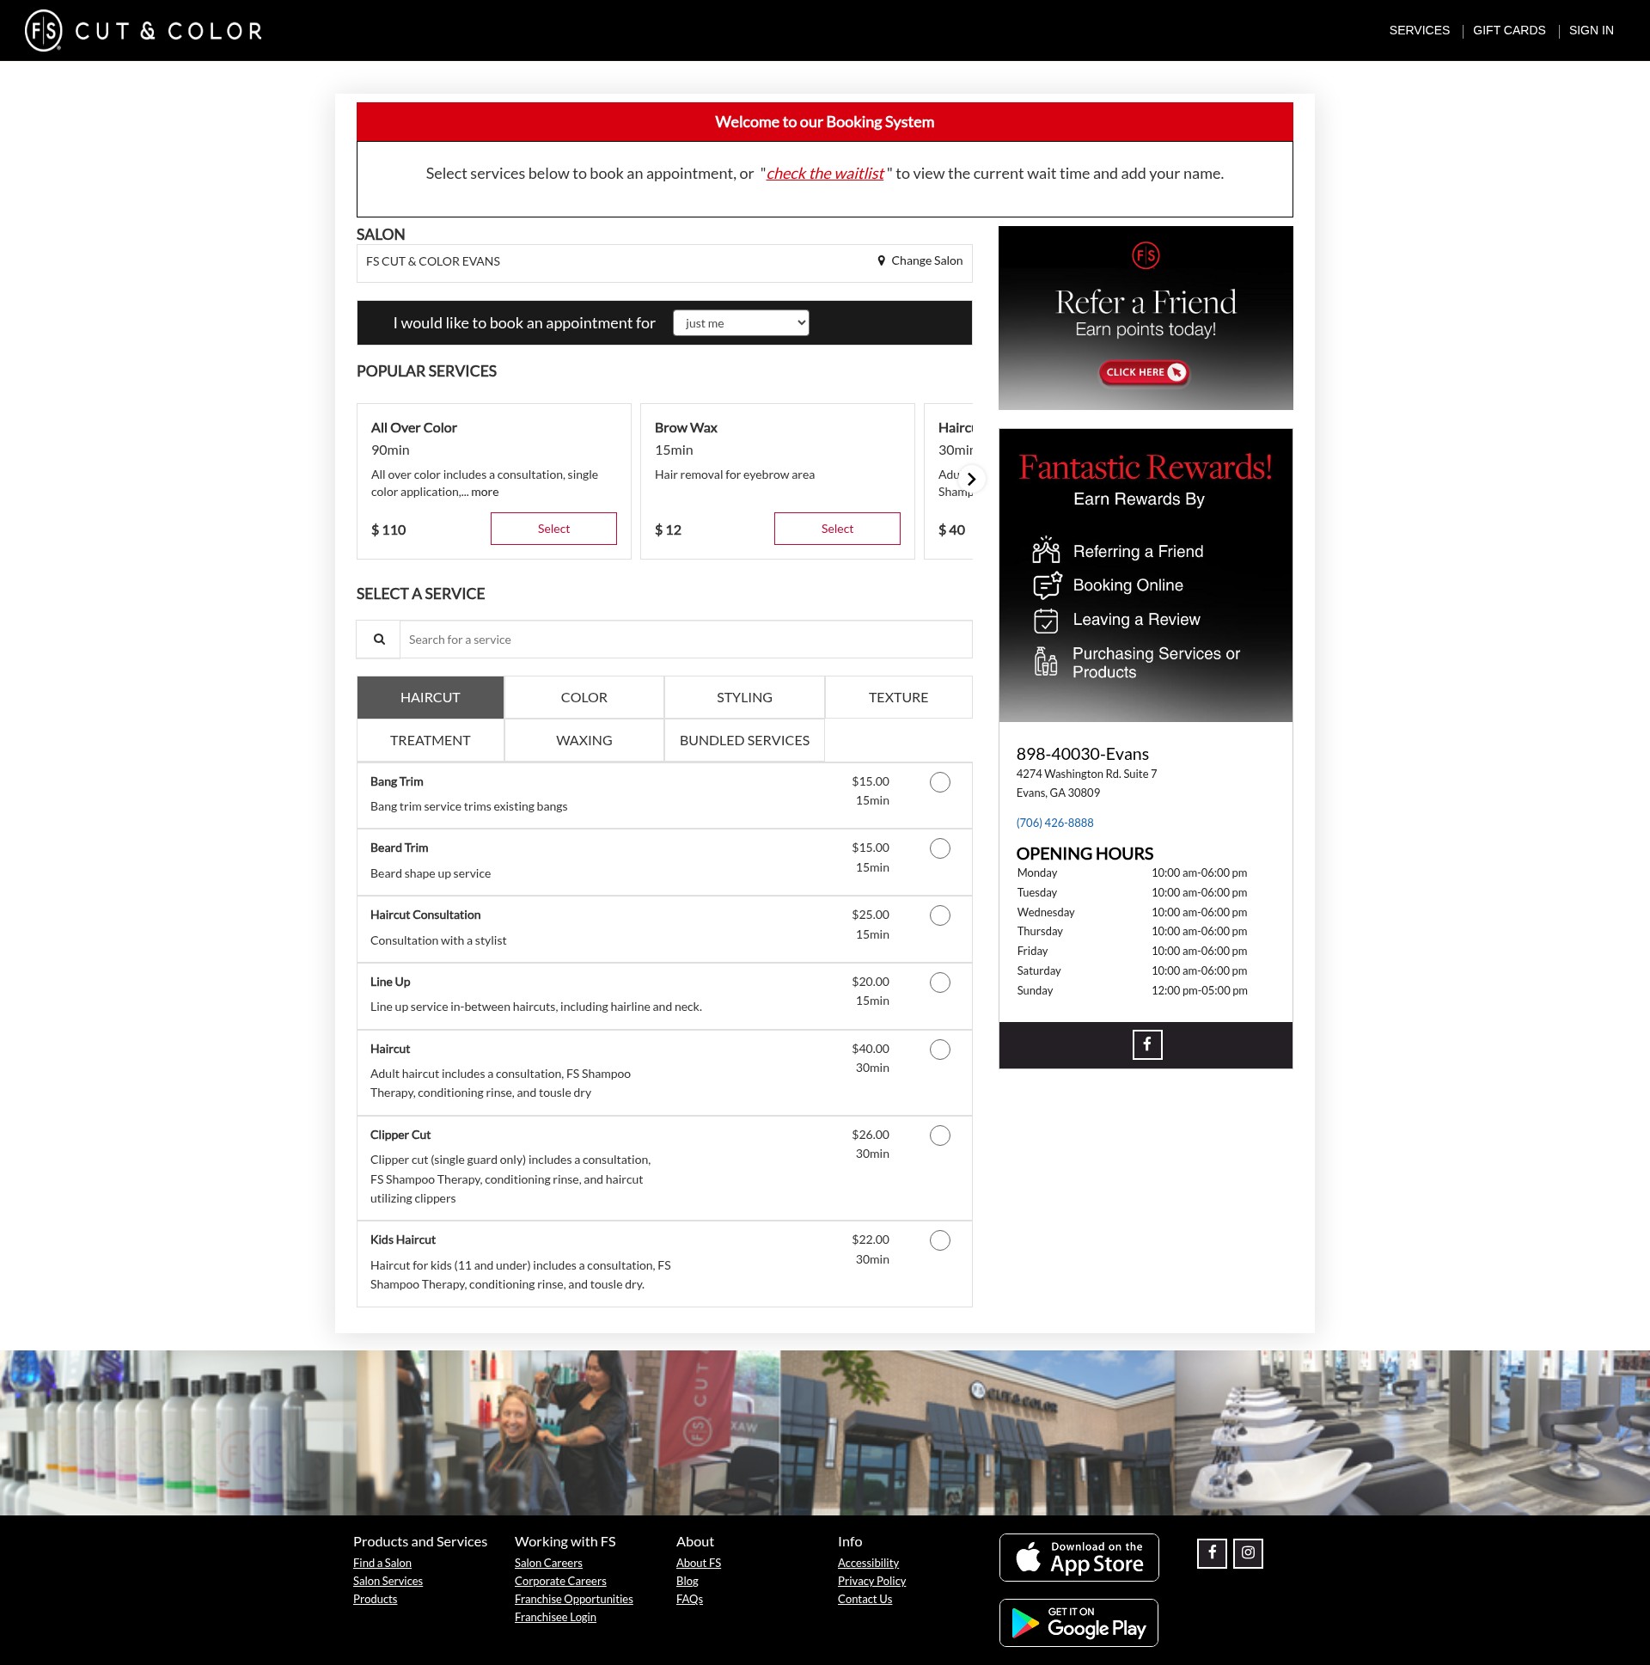Open the footer Instagram icon
The height and width of the screenshot is (1665, 1650).
click(x=1248, y=1553)
